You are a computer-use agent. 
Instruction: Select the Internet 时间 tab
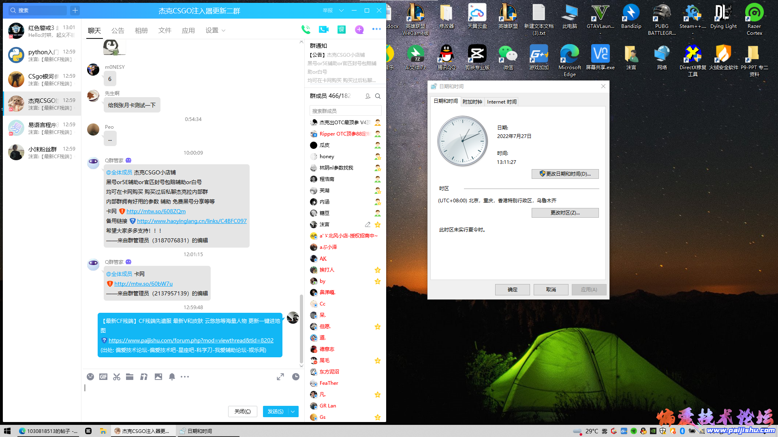502,102
